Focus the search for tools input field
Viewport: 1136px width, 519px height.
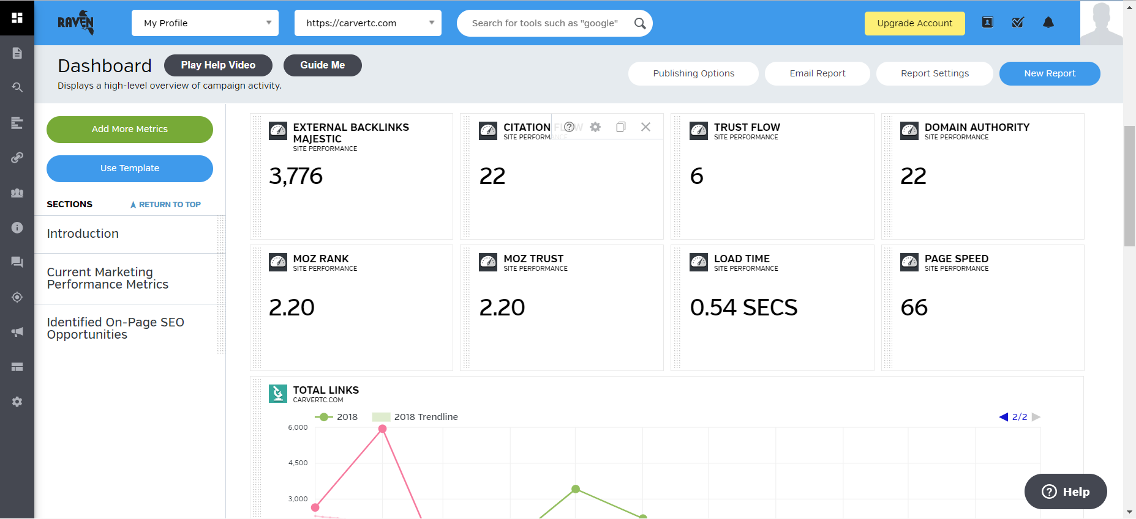click(x=545, y=23)
